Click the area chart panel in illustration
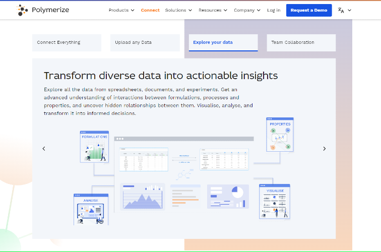The width and height of the screenshot is (381, 252). 143,197
